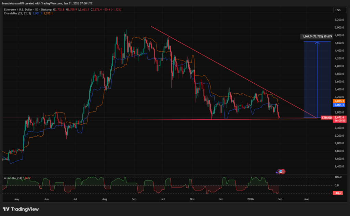This screenshot has width=350, height=216.
Task: Click the blue 3,001.1 price axis label
Action: pyautogui.click(x=339, y=105)
